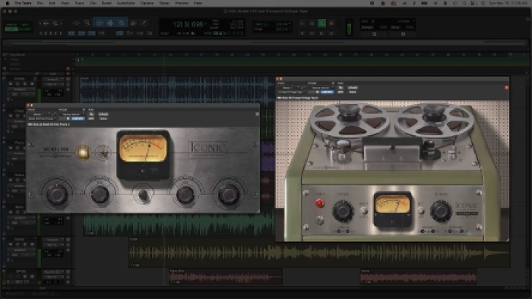532x299 pixels.
Task: Click the menu bar date and time
Action: pyautogui.click(x=508, y=3)
